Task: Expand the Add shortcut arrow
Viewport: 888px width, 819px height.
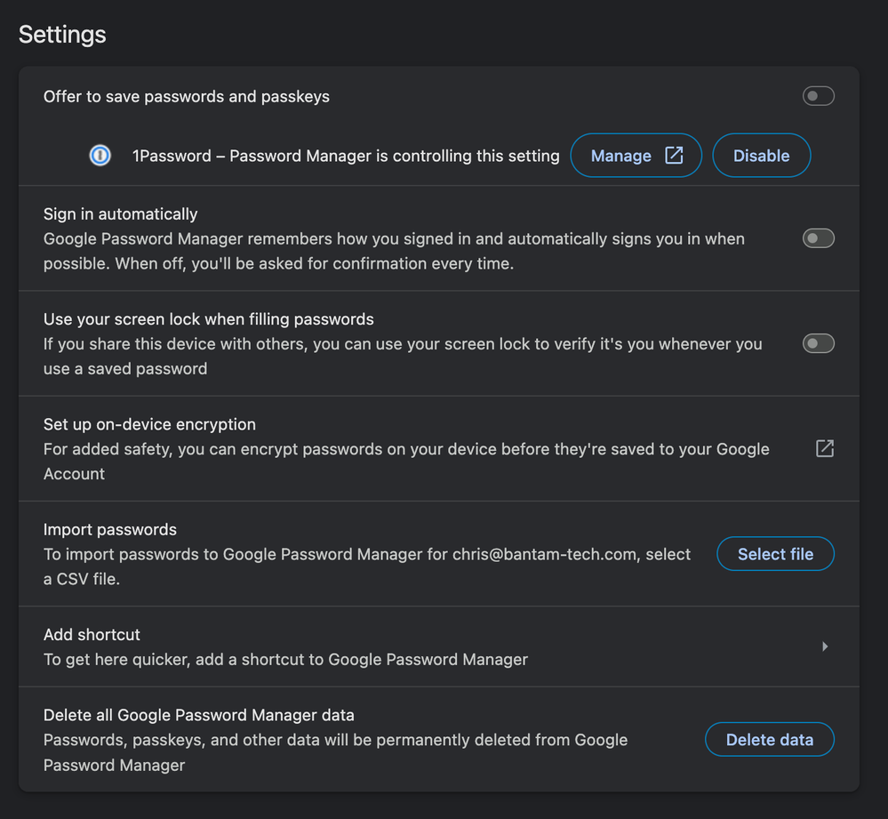Action: click(x=825, y=646)
